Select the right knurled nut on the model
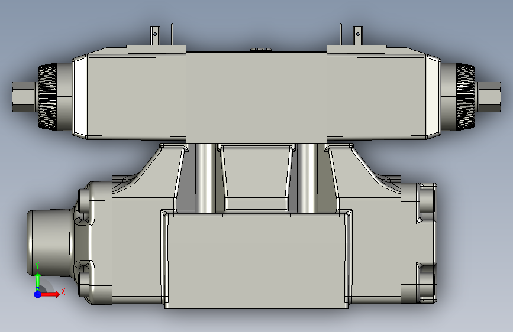Screen dimensions: 513x332 pyautogui.click(x=465, y=97)
